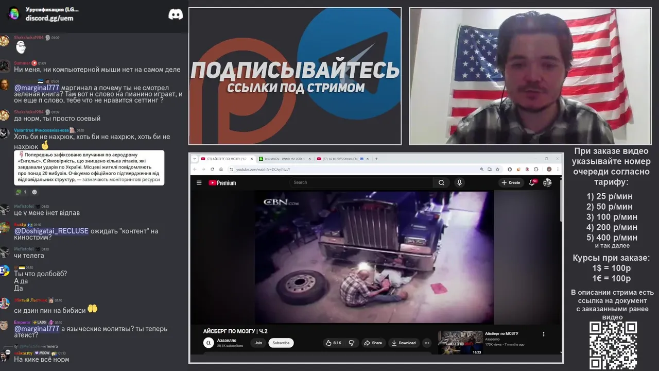Click the discord.gg/uem invite text
The image size is (659, 371).
tap(49, 18)
